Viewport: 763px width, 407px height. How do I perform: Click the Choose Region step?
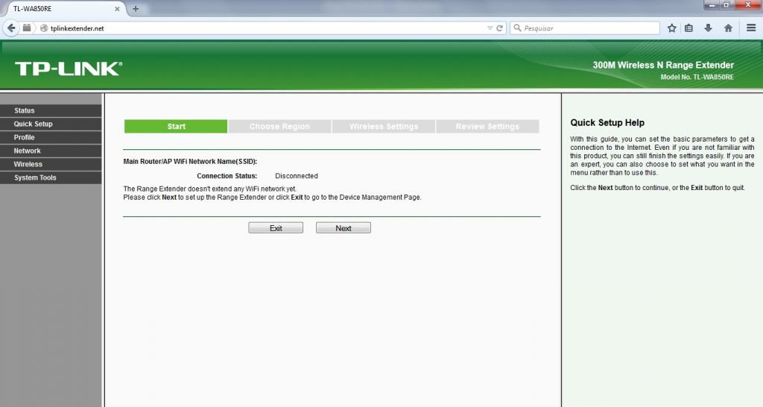point(280,127)
